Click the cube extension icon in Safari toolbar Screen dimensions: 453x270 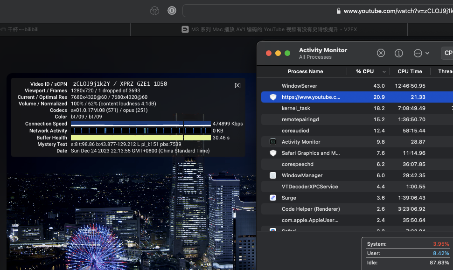coord(154,11)
